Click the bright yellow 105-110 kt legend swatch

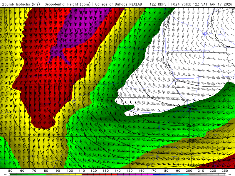tap(79, 174)
